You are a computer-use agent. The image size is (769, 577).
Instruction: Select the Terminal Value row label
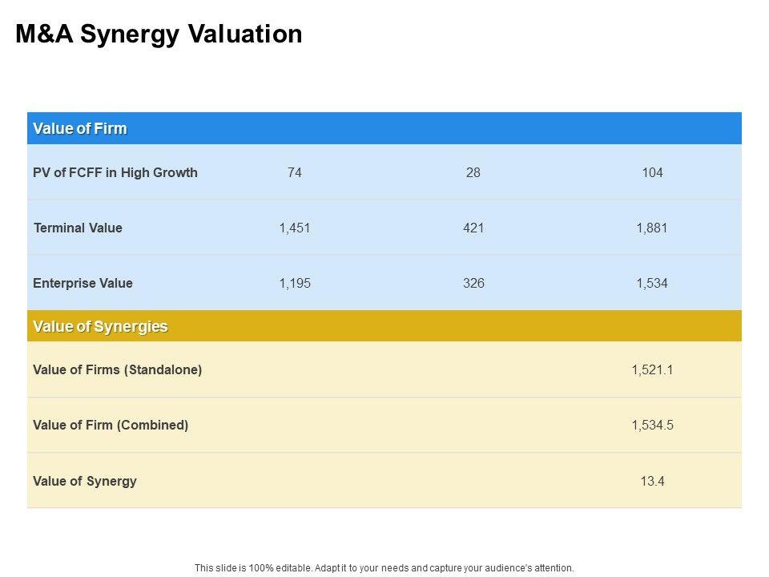point(78,228)
